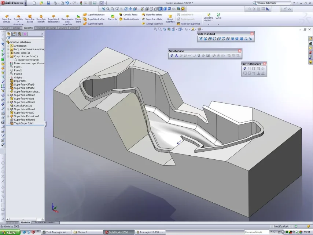Select Plane1 in the feature tree

(18, 67)
